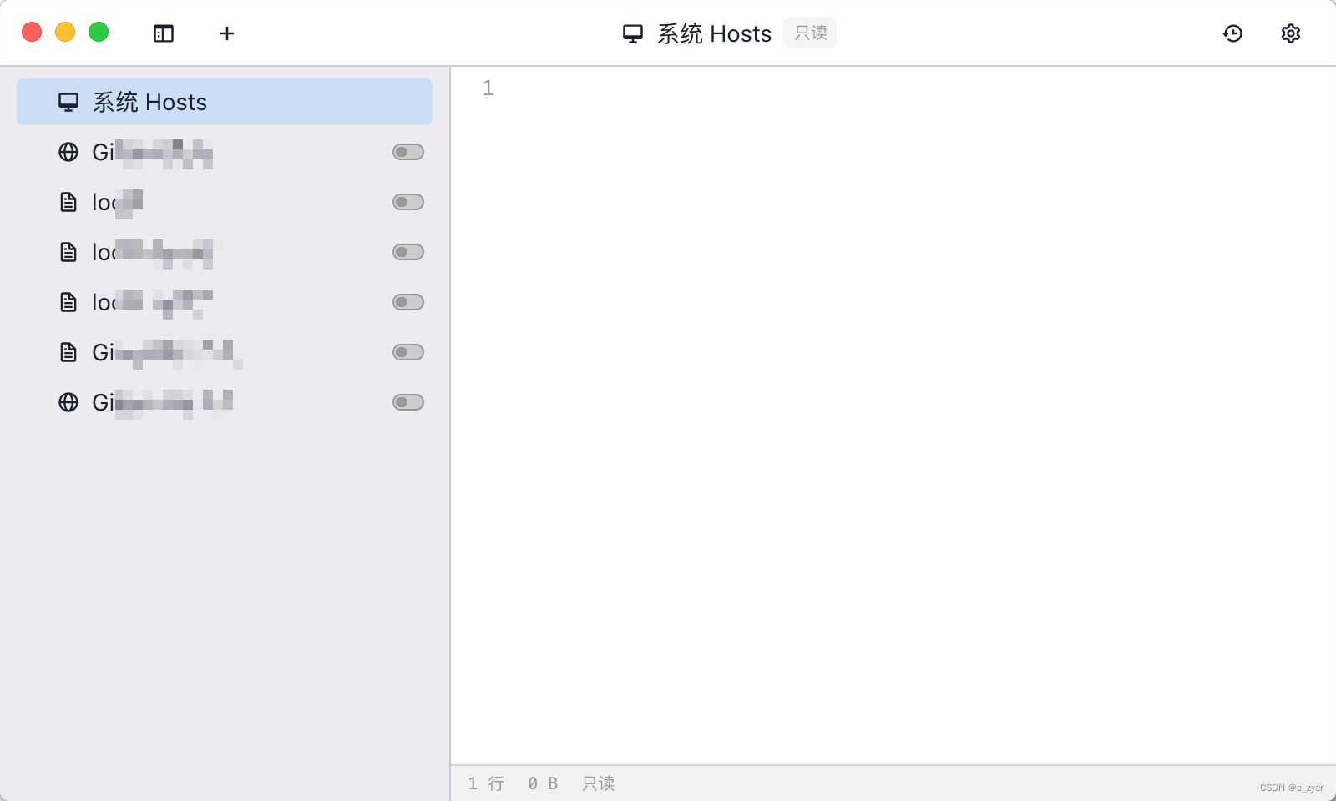This screenshot has width=1336, height=801.
Task: Turn on the third lo entry's switch
Action: (x=408, y=302)
